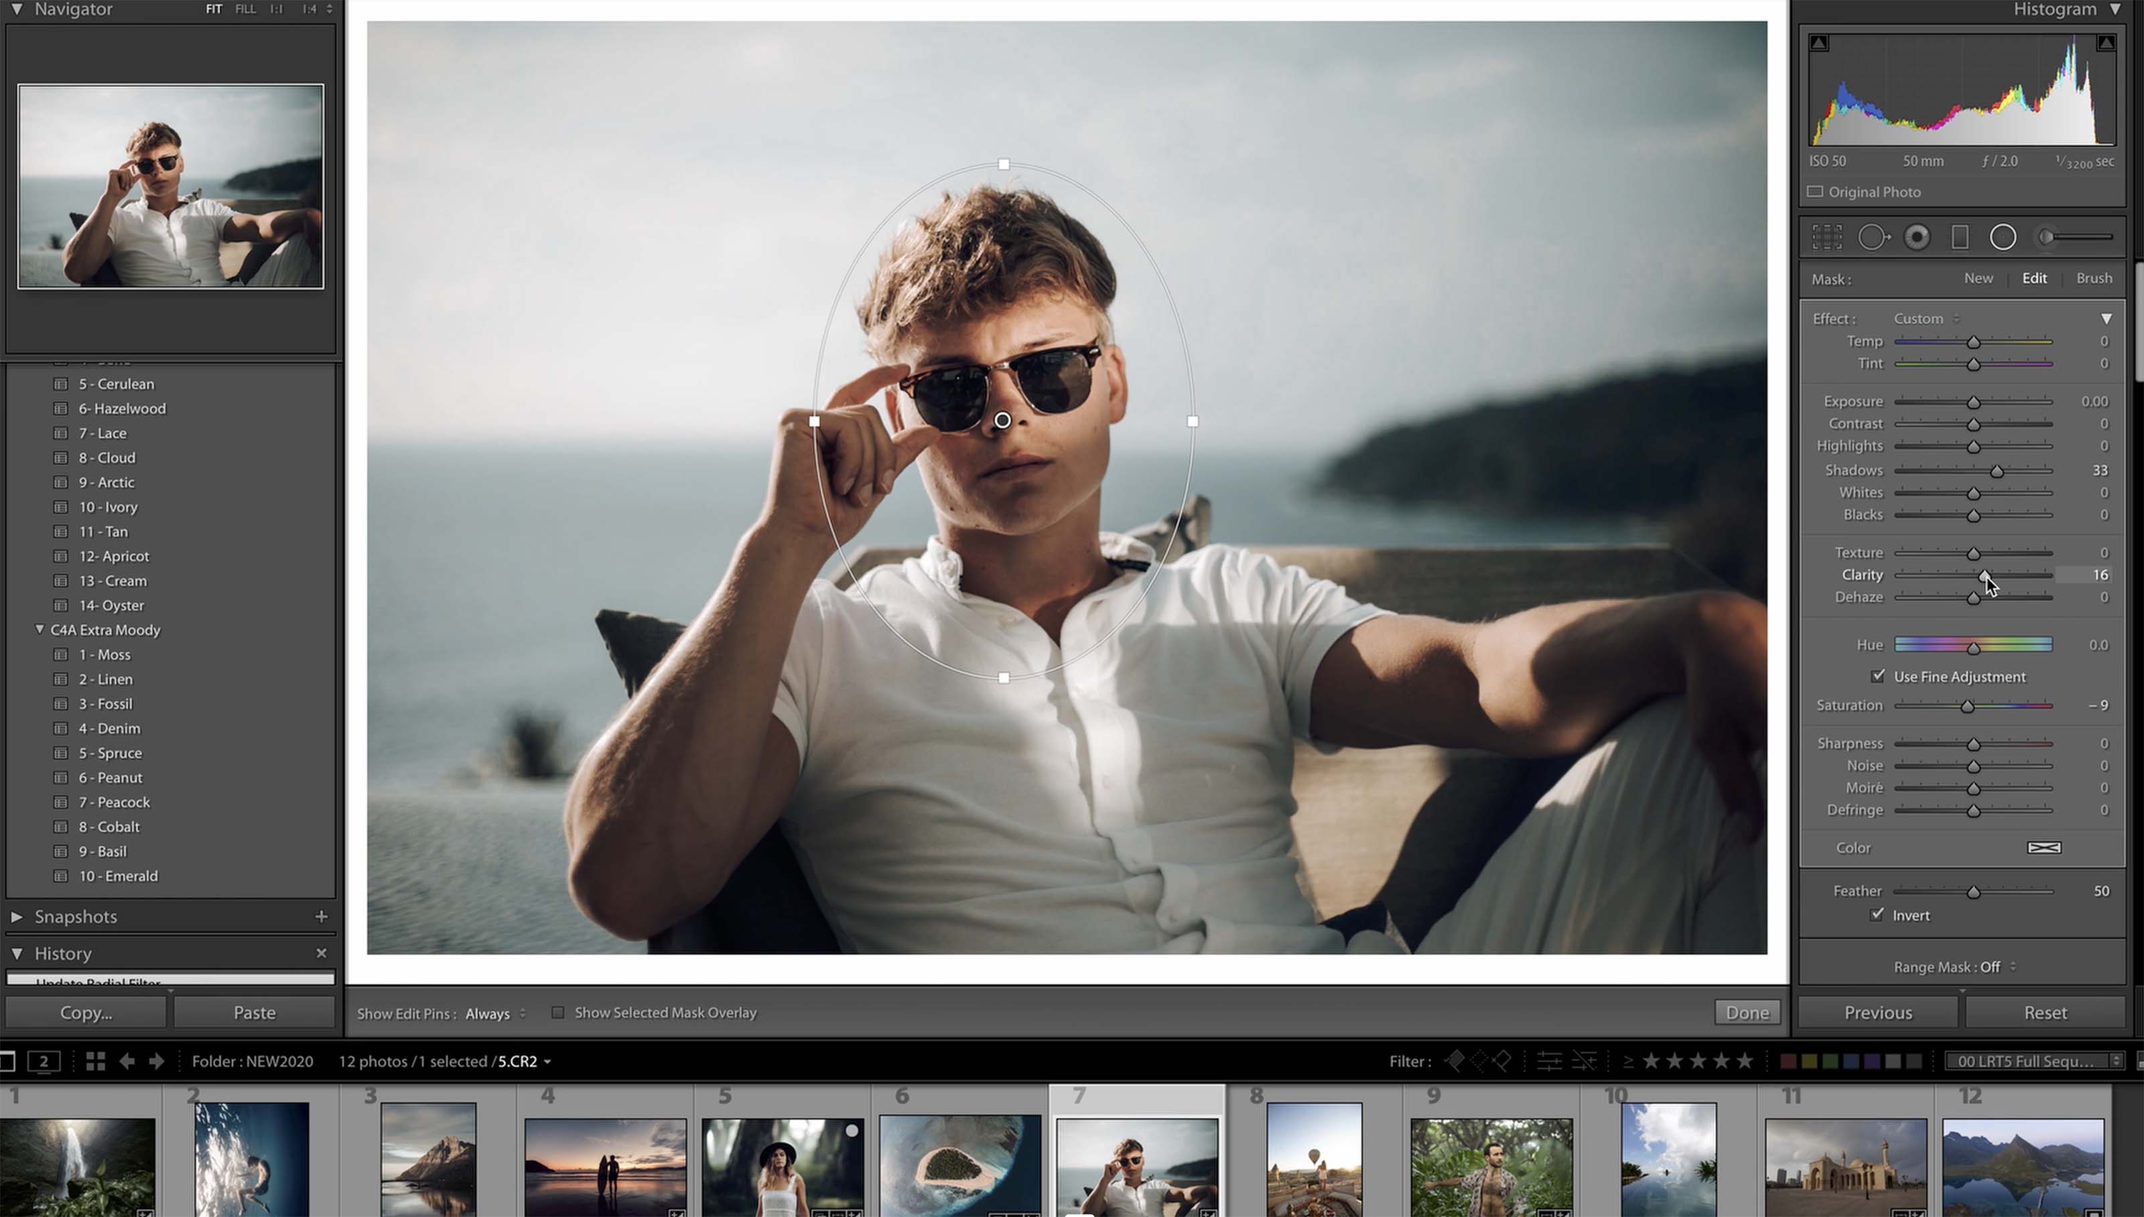Activate the Graduated Filter tool
The image size is (2144, 1217).
coord(1959,237)
